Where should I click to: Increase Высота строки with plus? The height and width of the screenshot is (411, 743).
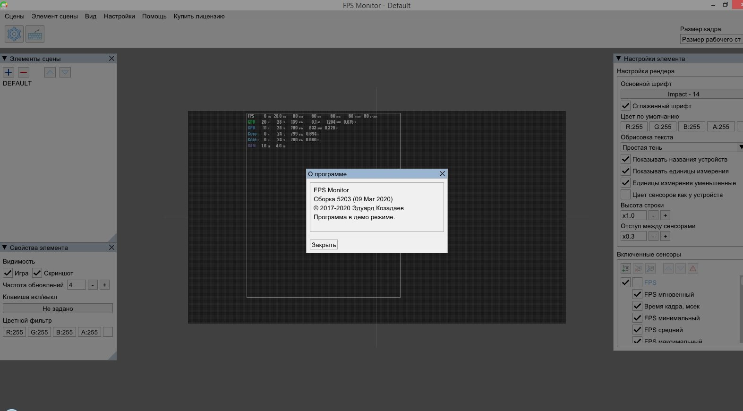665,215
